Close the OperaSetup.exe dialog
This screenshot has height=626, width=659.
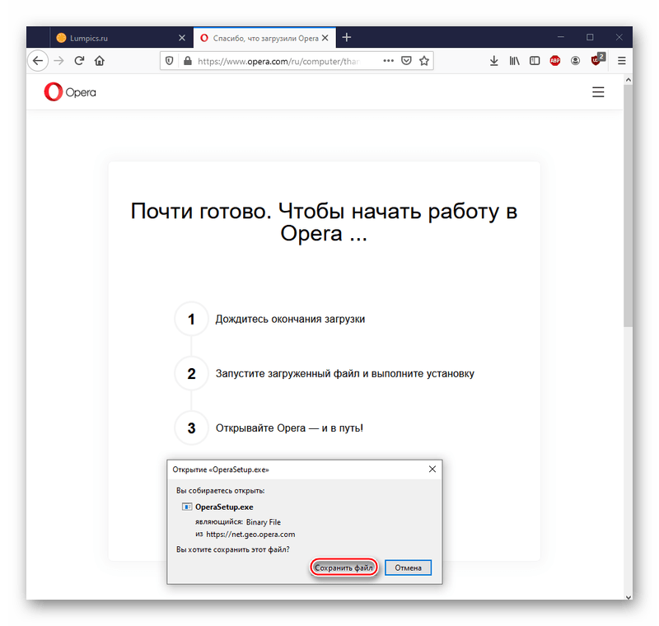(432, 469)
